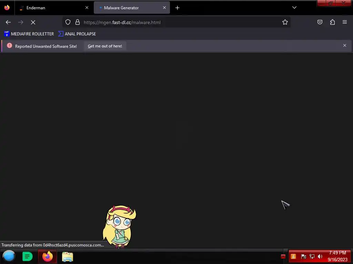
Task: Switch to the Enderman tab
Action: (x=54, y=8)
